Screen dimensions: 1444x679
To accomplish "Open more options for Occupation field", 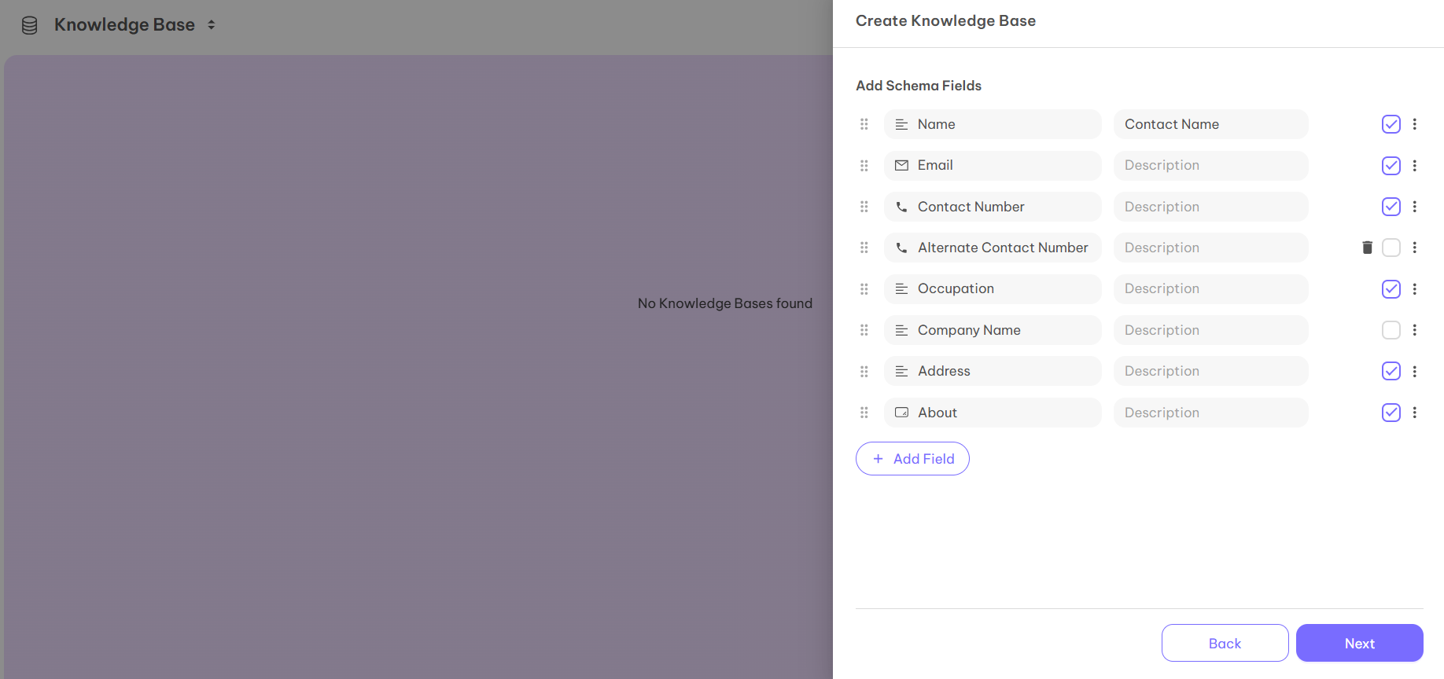I will [1415, 289].
